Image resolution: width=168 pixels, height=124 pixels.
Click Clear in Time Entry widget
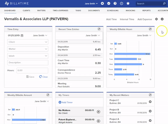pyautogui.click(x=43, y=77)
